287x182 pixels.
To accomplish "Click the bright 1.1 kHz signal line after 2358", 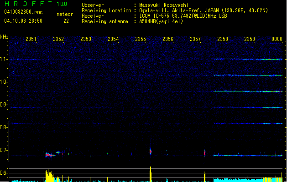I will (248, 59).
